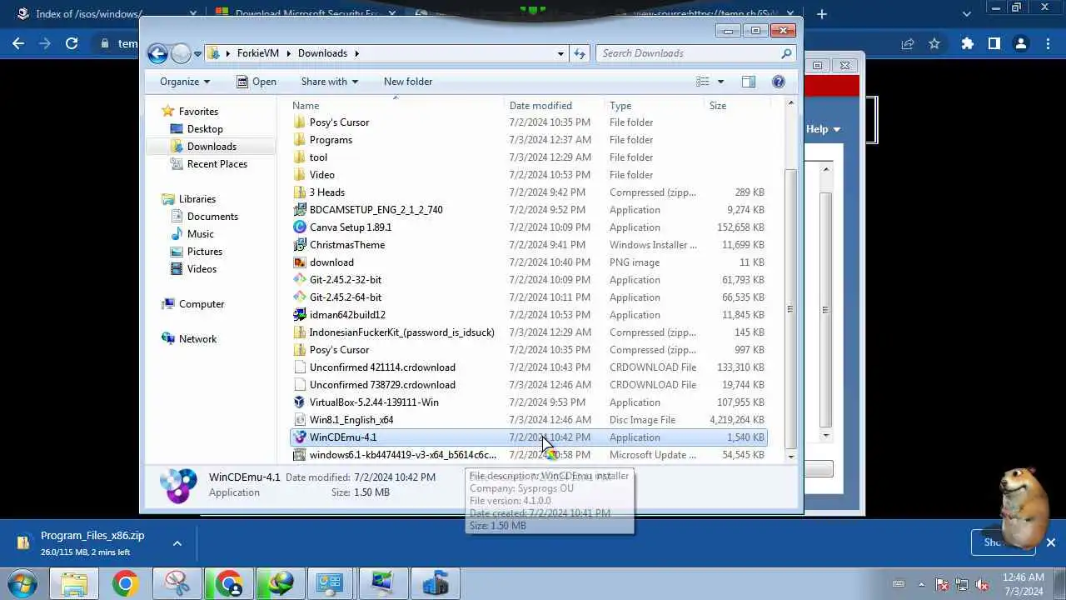Change the view with the views icon
1066x600 pixels.
[x=703, y=82]
